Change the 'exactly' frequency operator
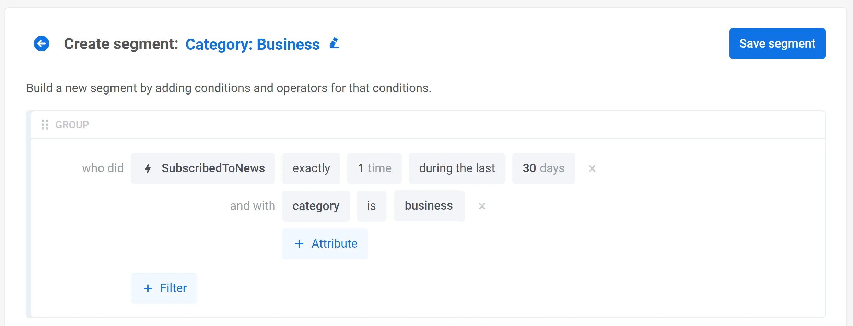 point(311,168)
